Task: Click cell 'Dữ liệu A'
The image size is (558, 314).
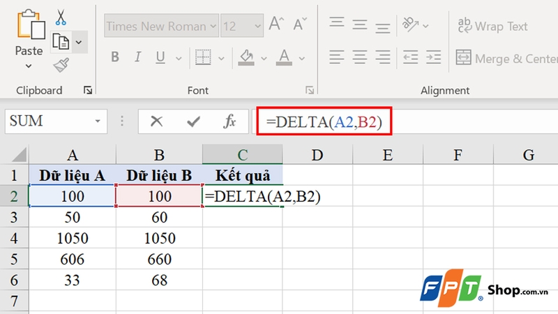Action: [x=73, y=175]
